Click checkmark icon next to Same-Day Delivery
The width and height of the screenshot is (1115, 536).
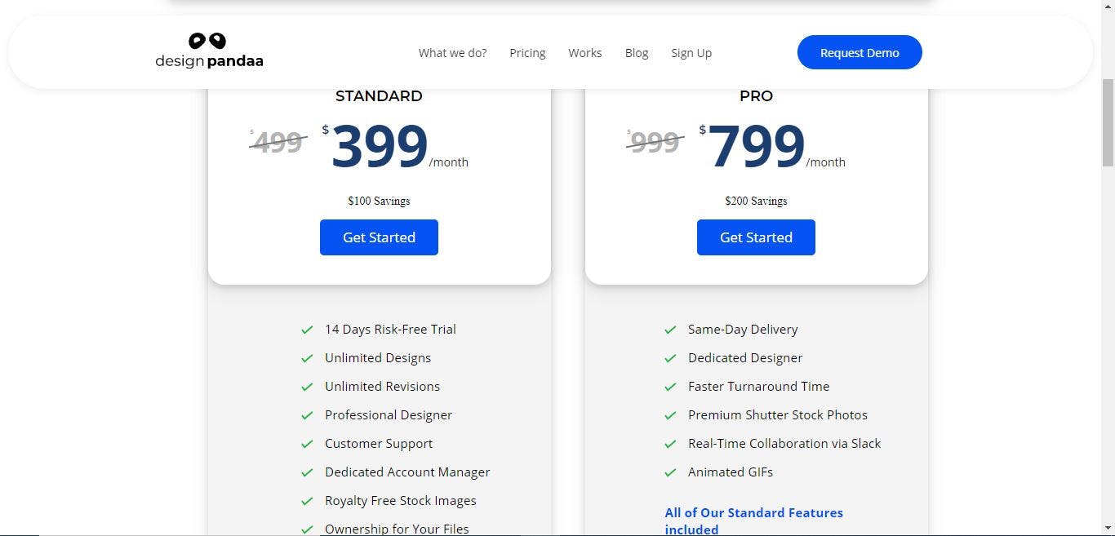(670, 330)
